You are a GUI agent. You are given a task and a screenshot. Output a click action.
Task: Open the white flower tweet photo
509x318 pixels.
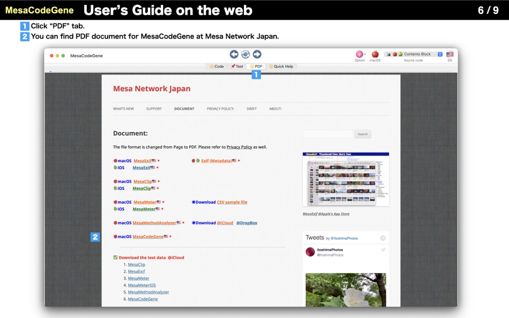(x=346, y=290)
